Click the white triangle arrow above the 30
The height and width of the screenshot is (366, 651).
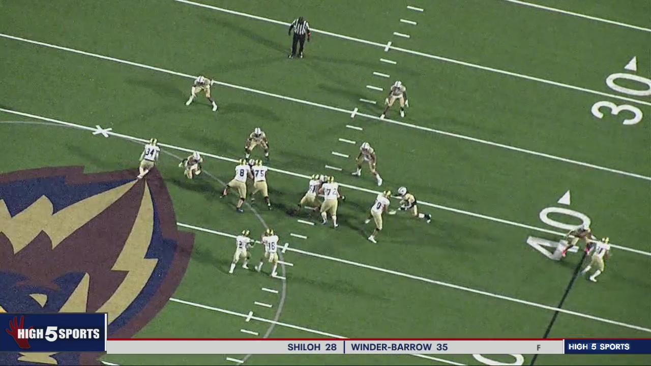pyautogui.click(x=631, y=64)
